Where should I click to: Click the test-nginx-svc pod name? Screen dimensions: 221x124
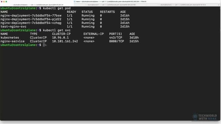point(13,27)
